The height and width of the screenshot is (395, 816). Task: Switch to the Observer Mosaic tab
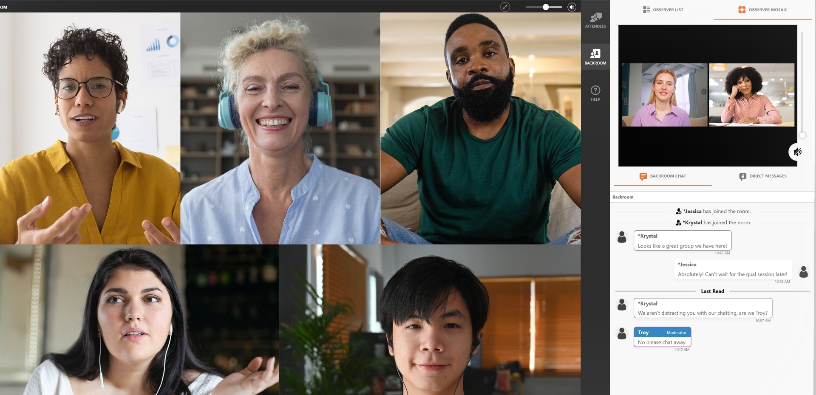click(763, 9)
